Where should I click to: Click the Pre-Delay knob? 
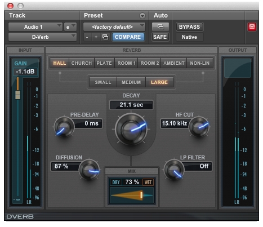(x=64, y=127)
